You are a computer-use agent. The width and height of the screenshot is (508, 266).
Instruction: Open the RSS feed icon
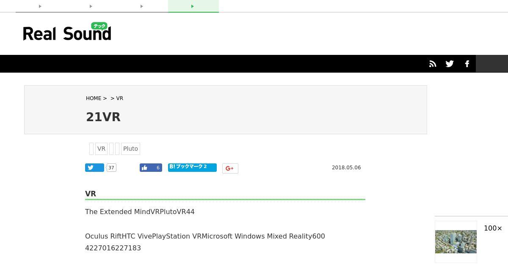tap(433, 64)
